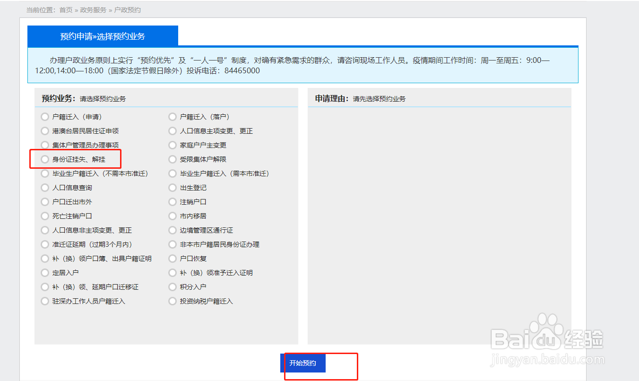Click the 开始预约 button
639x381 pixels.
point(303,363)
